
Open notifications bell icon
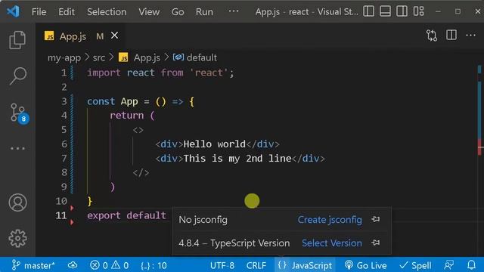471,265
